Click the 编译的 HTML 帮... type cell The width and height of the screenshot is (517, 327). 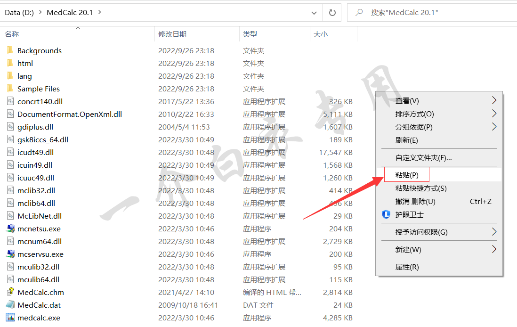coord(272,292)
